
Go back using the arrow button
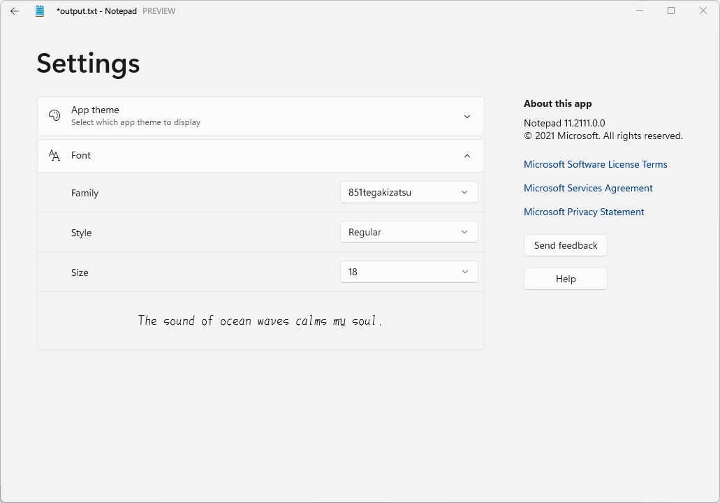[14, 11]
